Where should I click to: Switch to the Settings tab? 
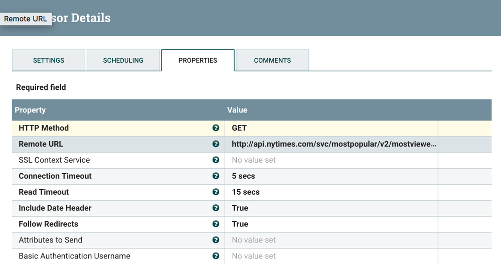coord(49,60)
